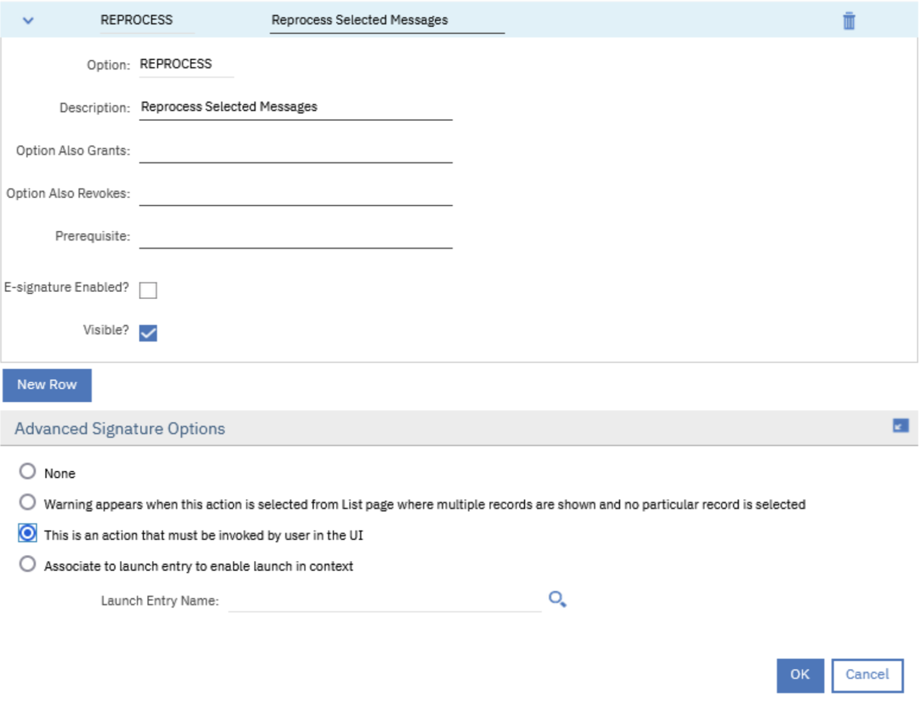Cancel the signature options dialog
Screen dimensions: 923x709
pyautogui.click(x=866, y=675)
